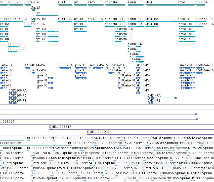Select the CG8596 gene arrow glyph

pos(16,5)
